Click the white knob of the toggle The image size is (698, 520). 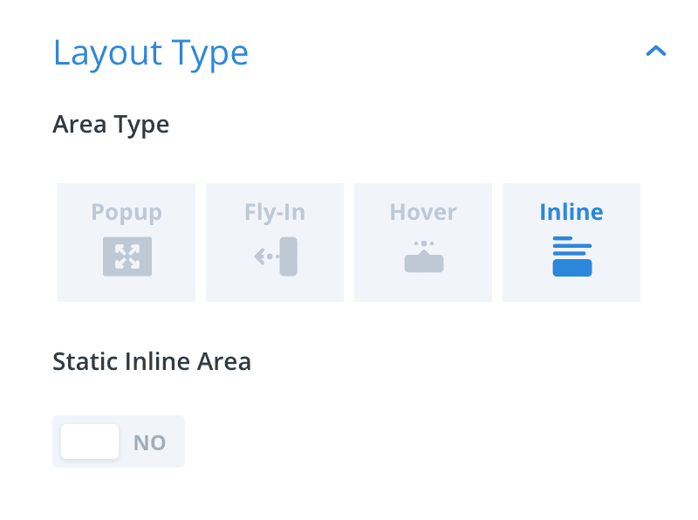(90, 441)
